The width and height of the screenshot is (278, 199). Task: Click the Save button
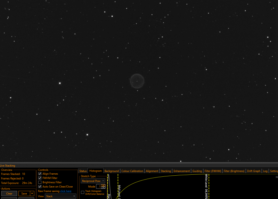pos(24,193)
